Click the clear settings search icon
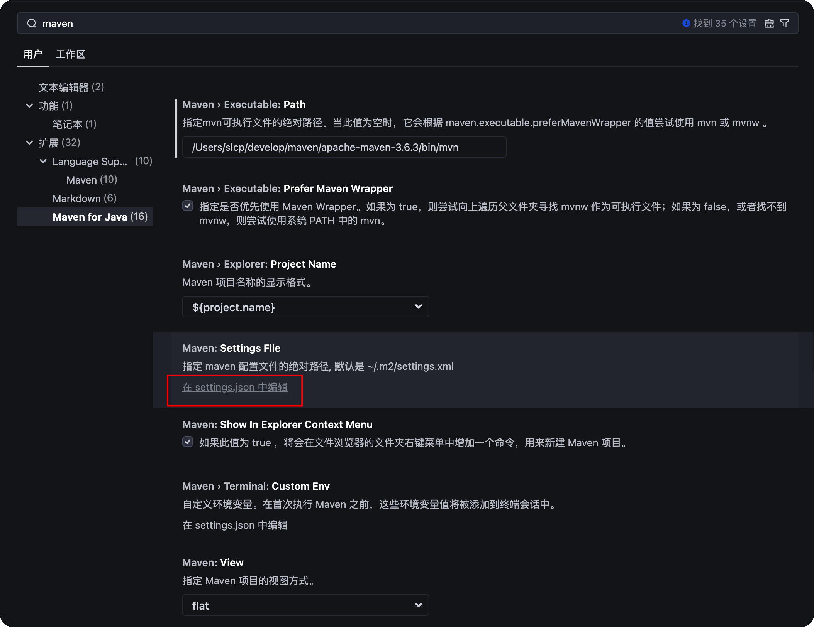 (x=769, y=24)
